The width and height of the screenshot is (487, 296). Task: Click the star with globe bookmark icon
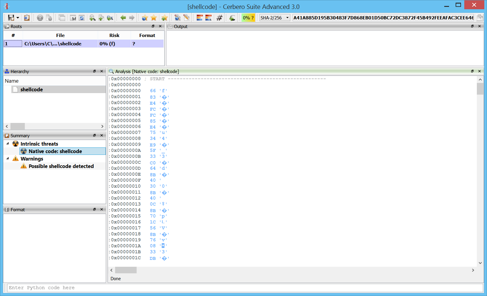tap(145, 18)
